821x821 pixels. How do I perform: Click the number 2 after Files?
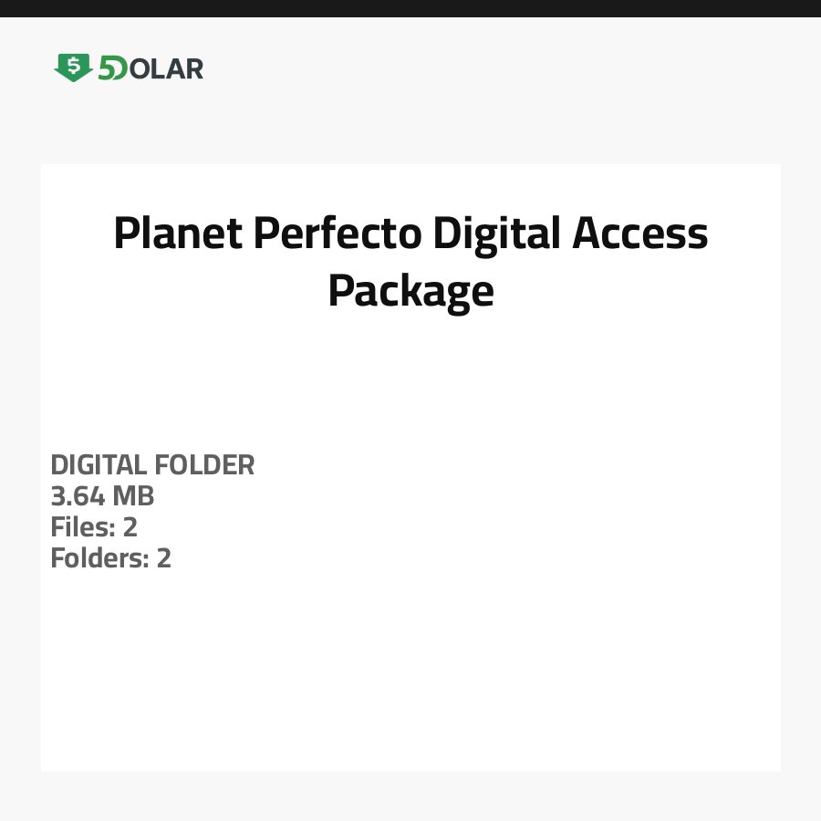click(130, 527)
